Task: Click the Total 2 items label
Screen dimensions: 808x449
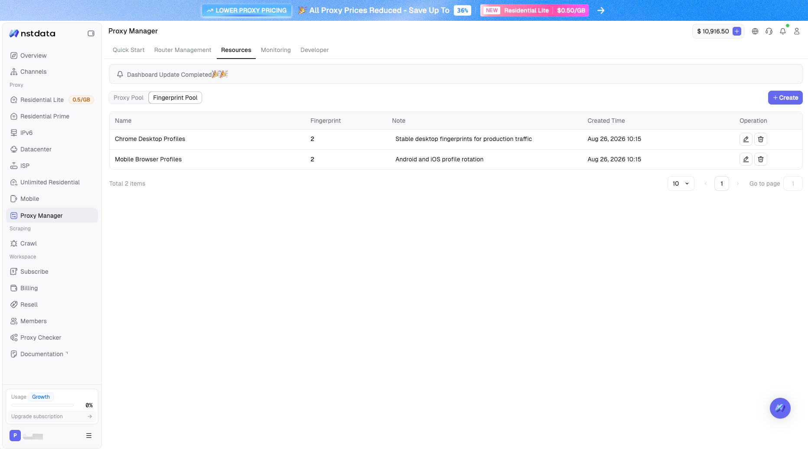Action: 127,184
